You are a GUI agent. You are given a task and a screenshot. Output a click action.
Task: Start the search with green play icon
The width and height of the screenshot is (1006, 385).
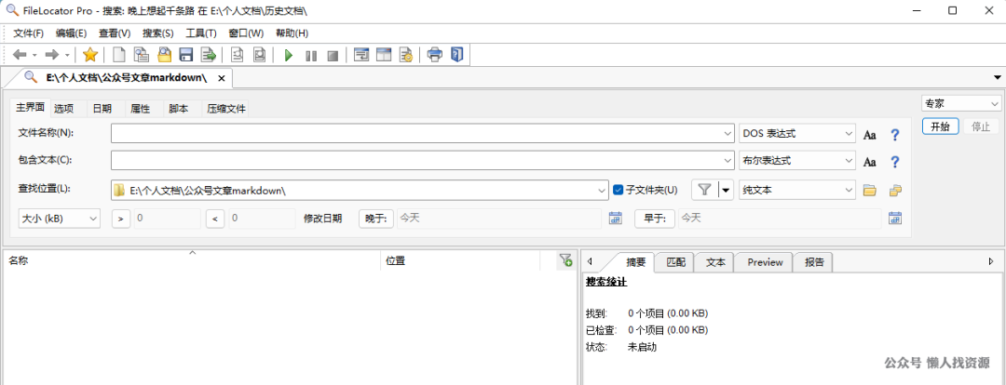(289, 56)
